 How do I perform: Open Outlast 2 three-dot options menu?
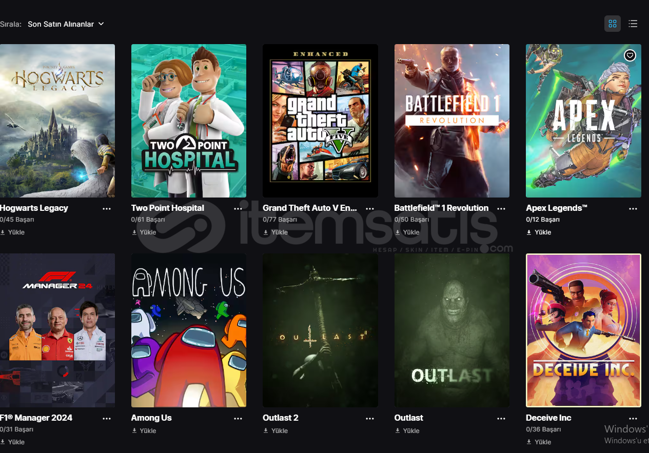pyautogui.click(x=370, y=419)
